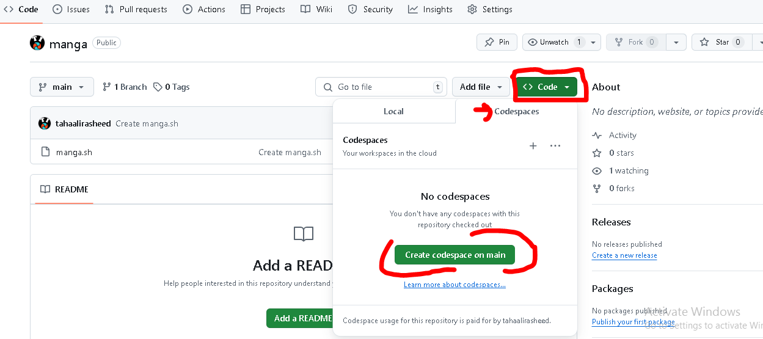Click the manga.sh file icon
Screen dimensions: 763x339
(x=45, y=152)
